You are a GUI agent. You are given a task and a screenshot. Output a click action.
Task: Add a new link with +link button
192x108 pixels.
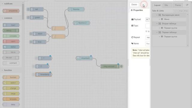click(x=186, y=11)
